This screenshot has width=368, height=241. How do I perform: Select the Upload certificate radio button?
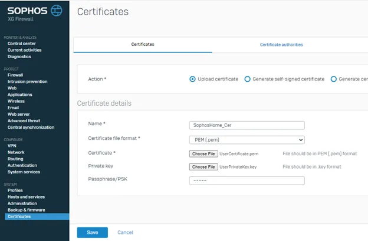click(193, 79)
